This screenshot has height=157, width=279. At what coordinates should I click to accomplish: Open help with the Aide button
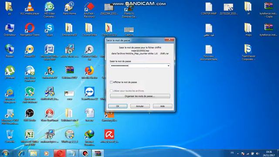click(x=163, y=106)
